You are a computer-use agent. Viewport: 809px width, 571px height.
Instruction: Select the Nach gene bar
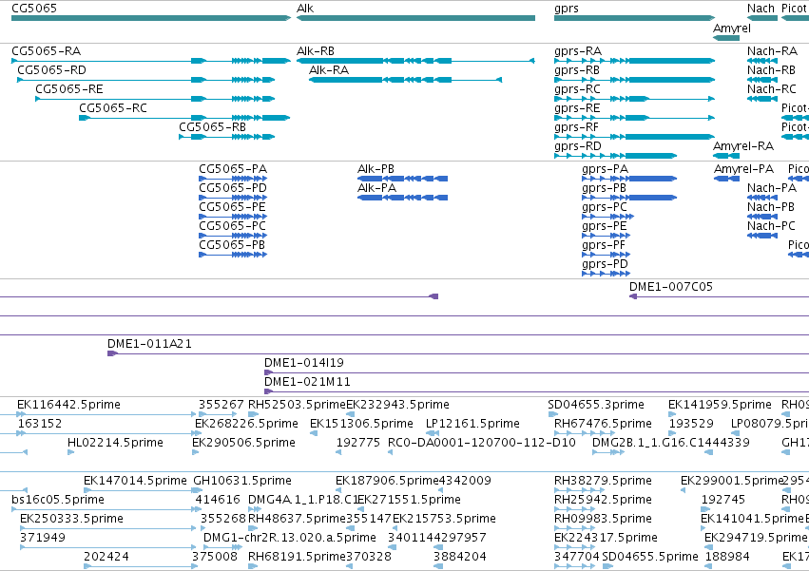762,18
